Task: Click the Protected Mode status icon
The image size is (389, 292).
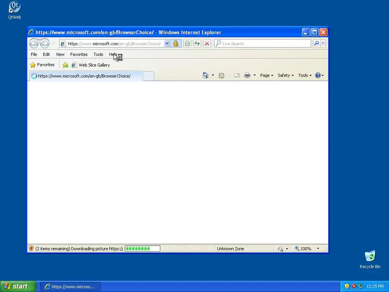Action: (x=280, y=249)
